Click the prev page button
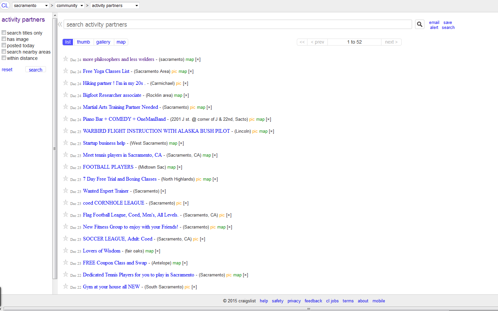498x311 pixels. point(317,42)
